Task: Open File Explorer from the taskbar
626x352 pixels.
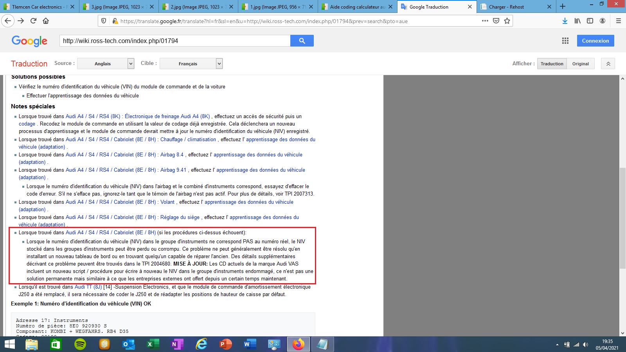Action: click(x=32, y=344)
